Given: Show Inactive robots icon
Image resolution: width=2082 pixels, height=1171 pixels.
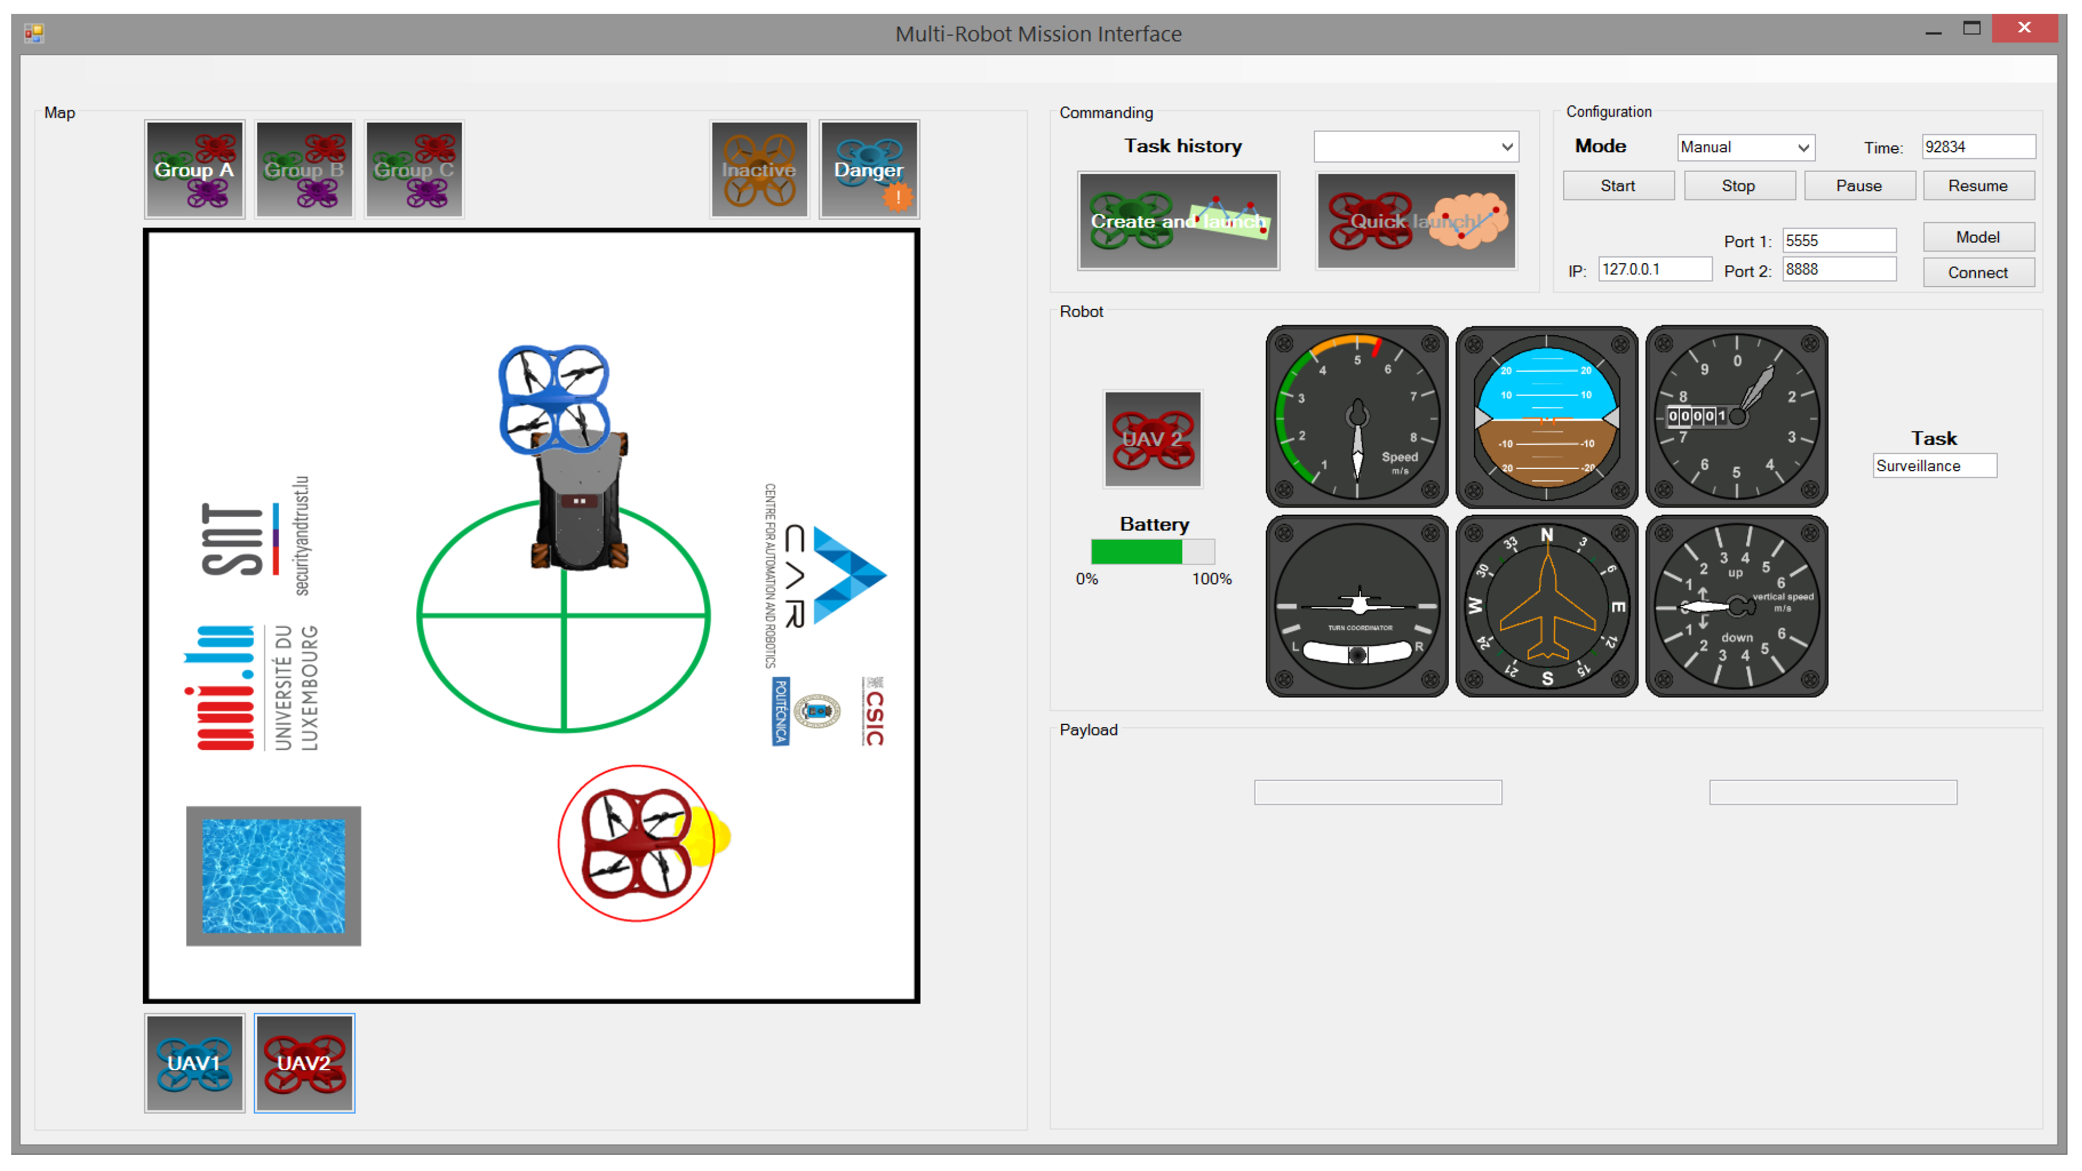Looking at the screenshot, I should pos(758,170).
